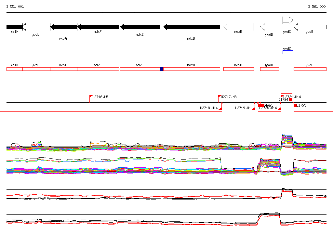This screenshot has width=333, height=232.
Task: Click the black malK gene block
Action: pyautogui.click(x=14, y=27)
